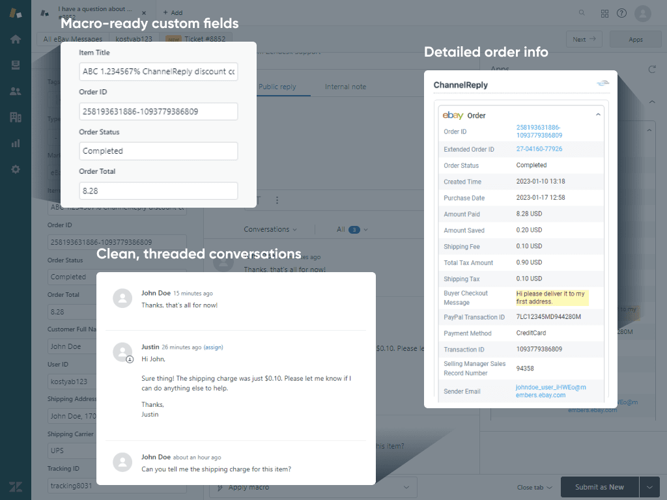The height and width of the screenshot is (500, 667).
Task: Open the Sender Email link
Action: tap(551, 391)
